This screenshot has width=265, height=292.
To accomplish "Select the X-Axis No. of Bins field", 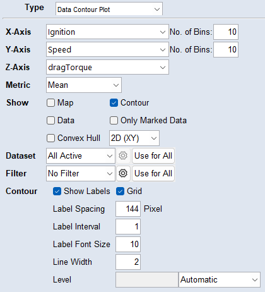I will coord(226,32).
